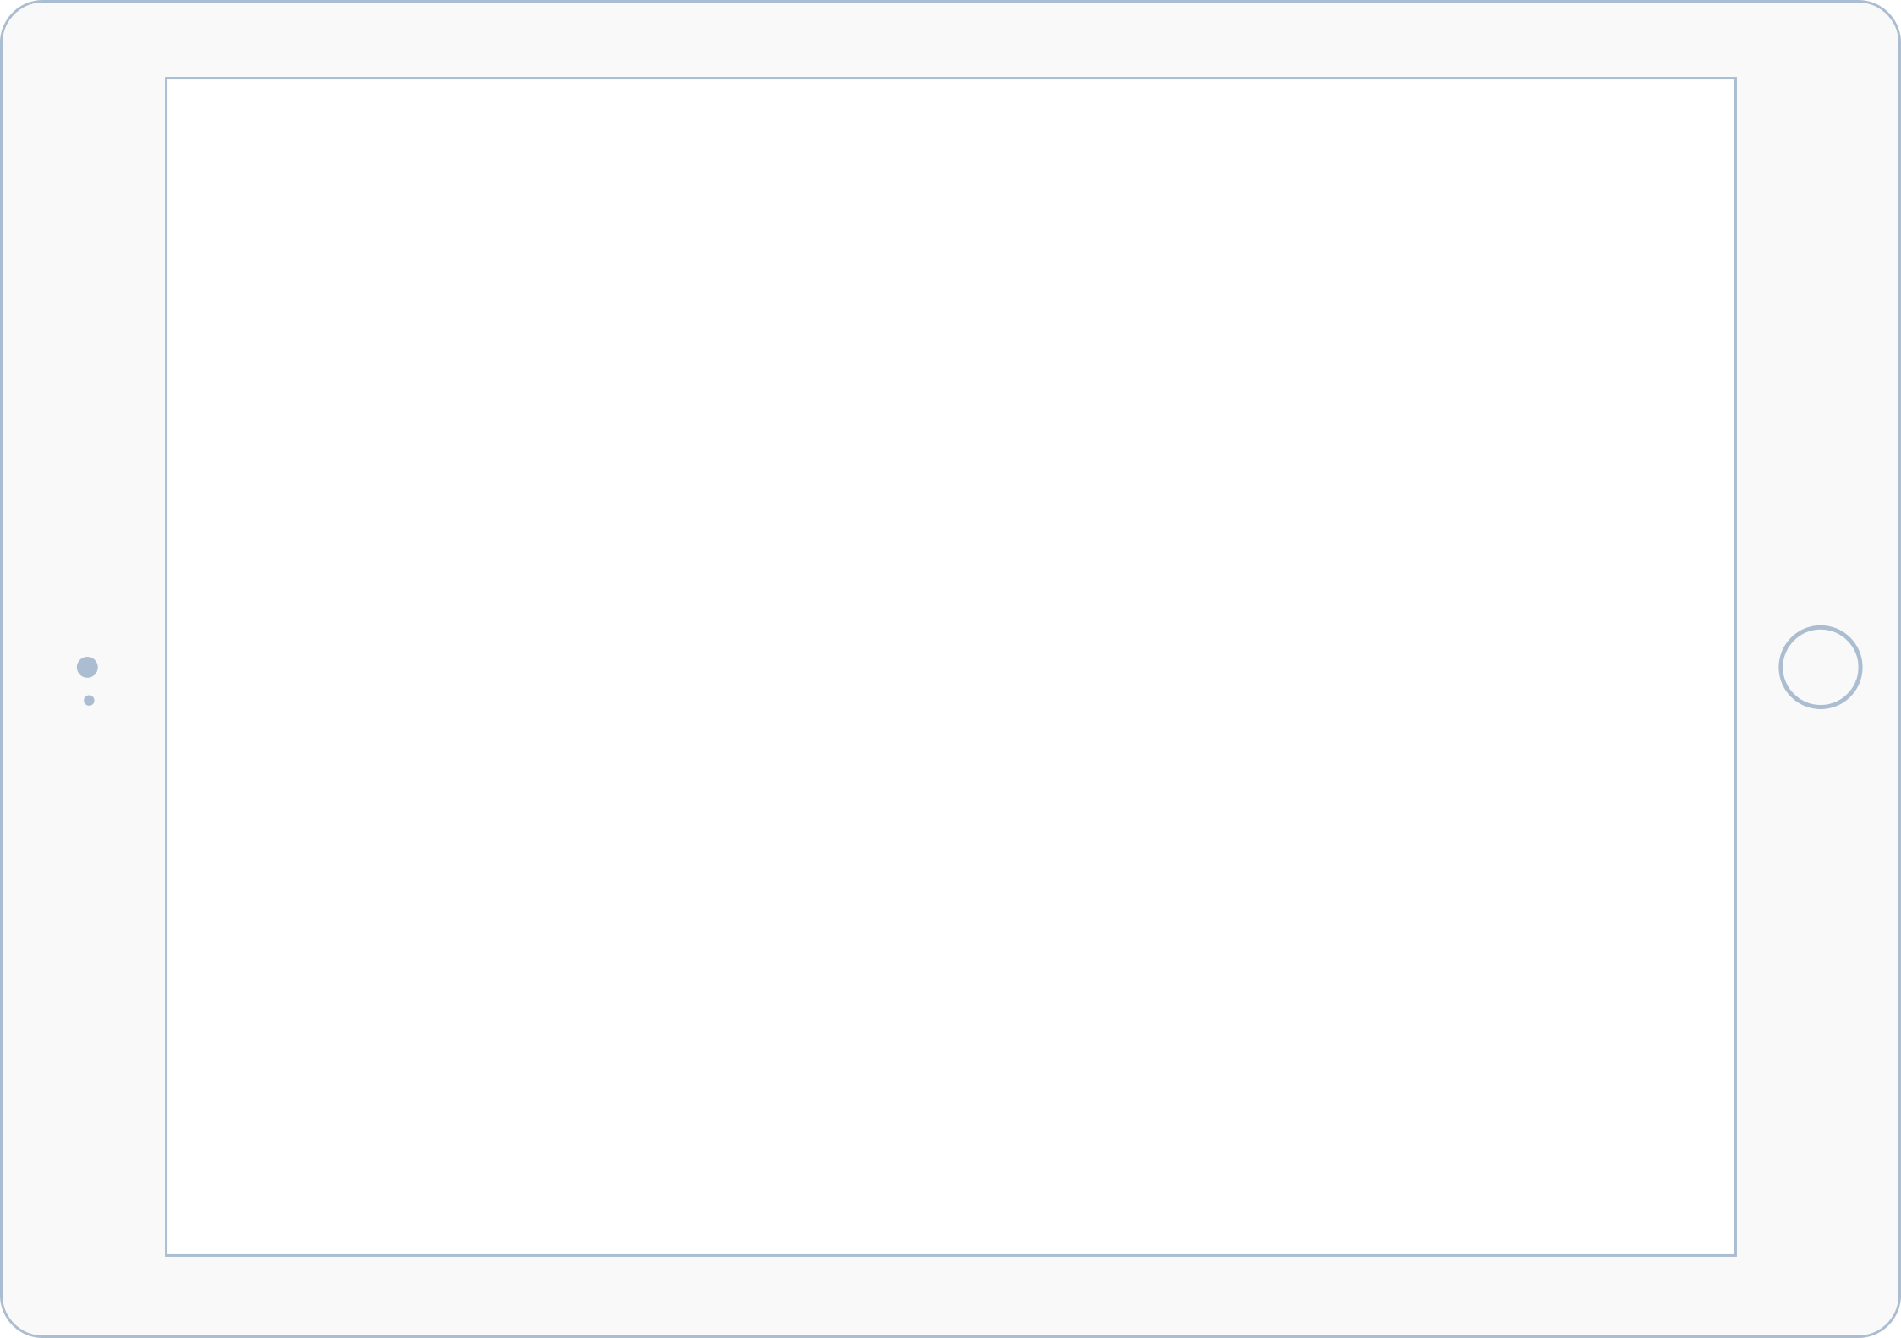Click the midpoint of the screen's top edge
The height and width of the screenshot is (1338, 1901).
(950, 79)
